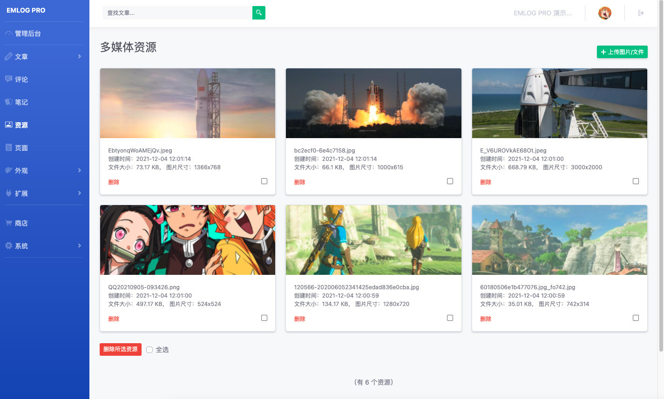Delete 60180506e1b477076.jpg_fo742.jpg via 删除 link
Screen dimensions: 664x399
[486, 319]
